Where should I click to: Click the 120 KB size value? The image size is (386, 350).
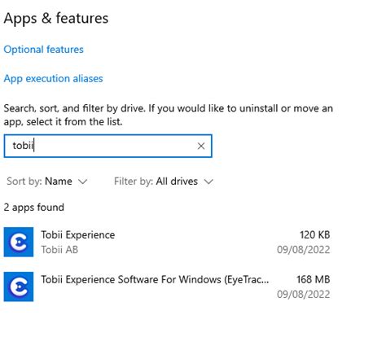click(x=315, y=234)
